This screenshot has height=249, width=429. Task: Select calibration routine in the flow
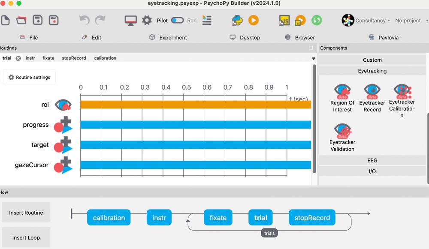(109, 218)
